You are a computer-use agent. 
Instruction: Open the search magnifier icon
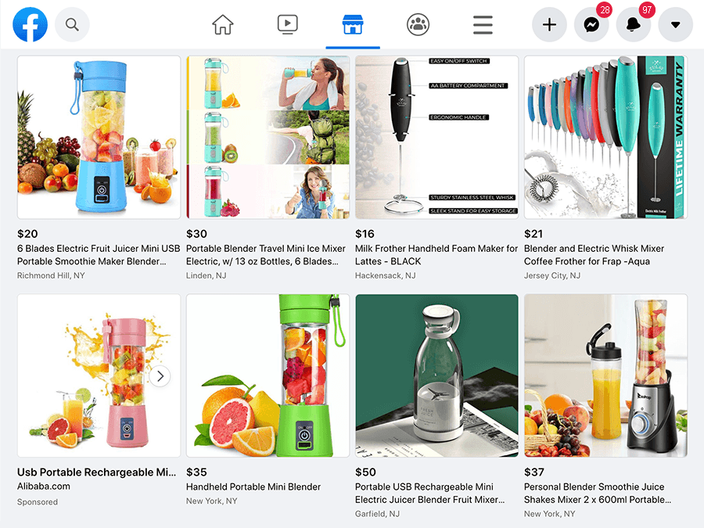[x=72, y=24]
